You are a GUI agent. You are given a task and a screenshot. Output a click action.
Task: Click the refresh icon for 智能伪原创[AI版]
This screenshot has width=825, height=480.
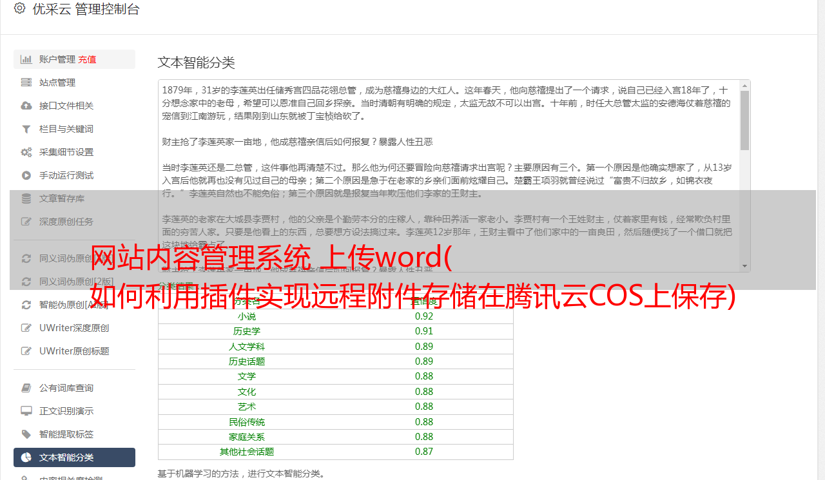pyautogui.click(x=26, y=305)
